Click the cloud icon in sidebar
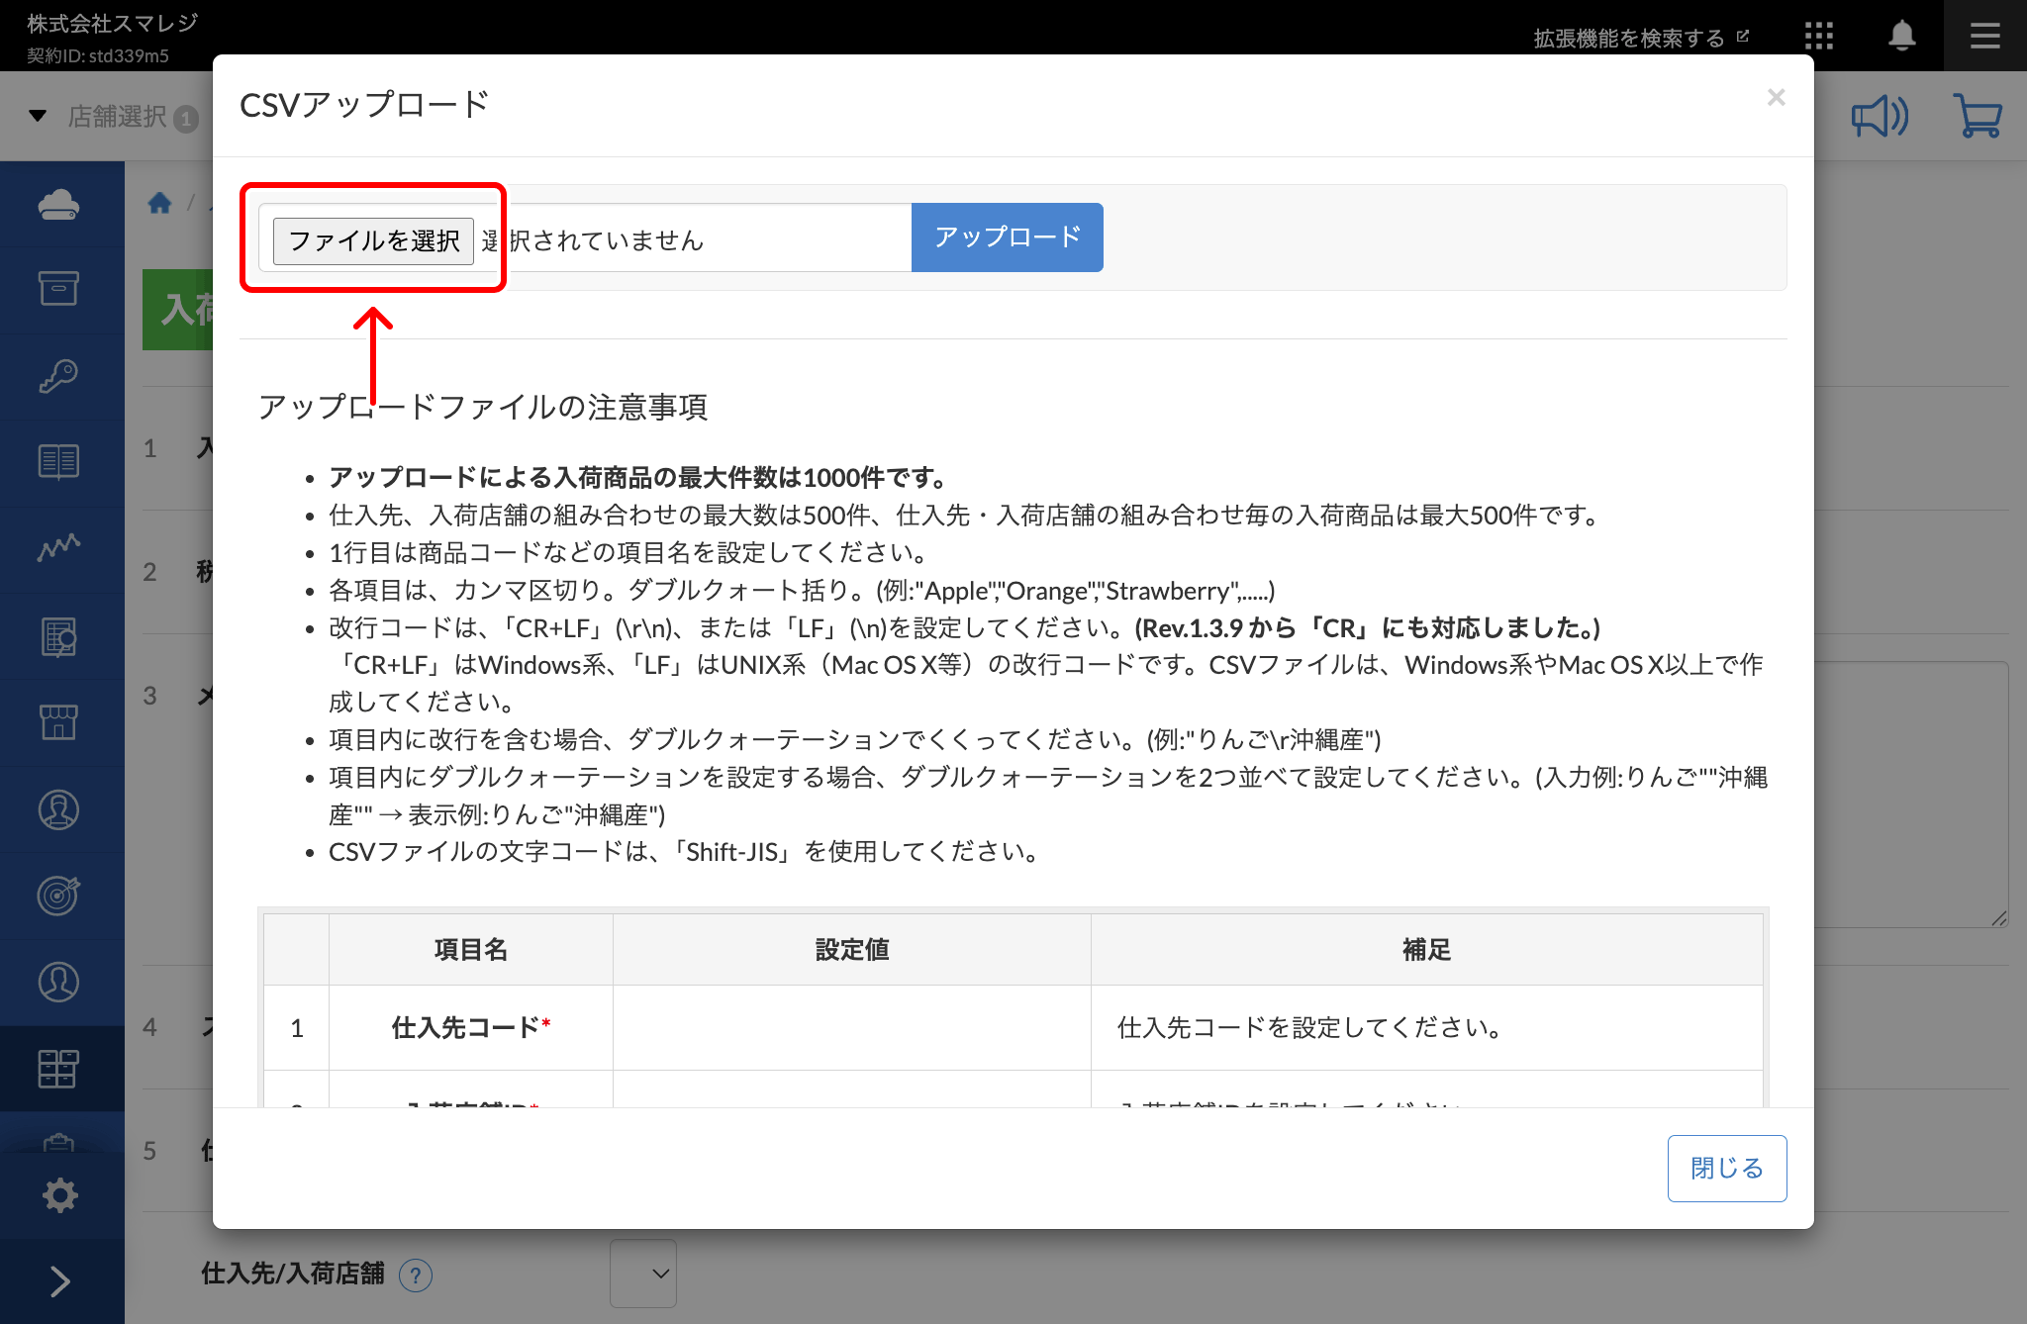2027x1324 pixels. [59, 204]
